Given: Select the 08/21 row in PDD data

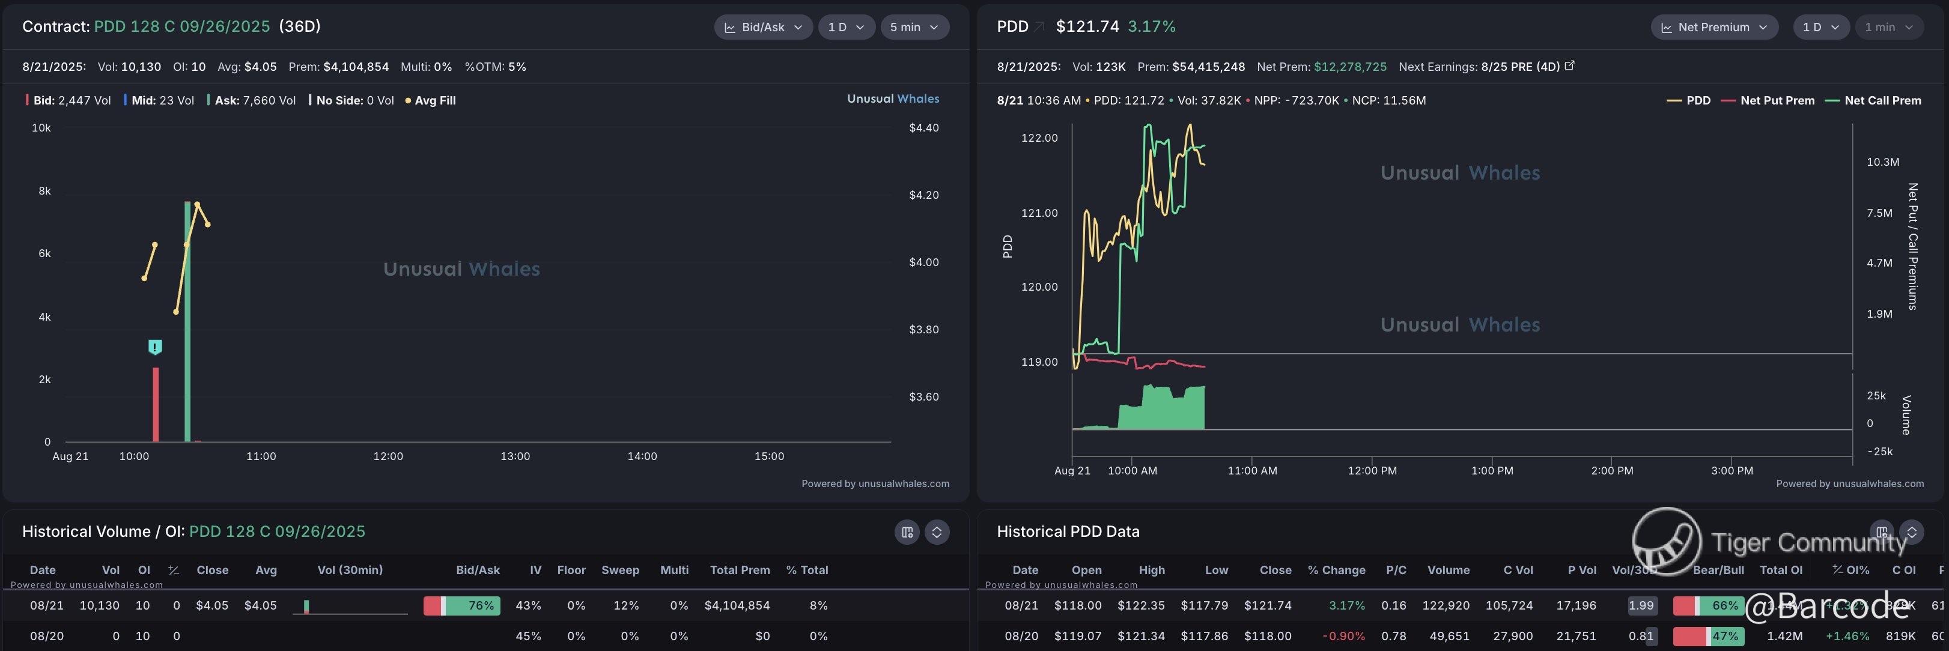Looking at the screenshot, I should coord(1021,605).
